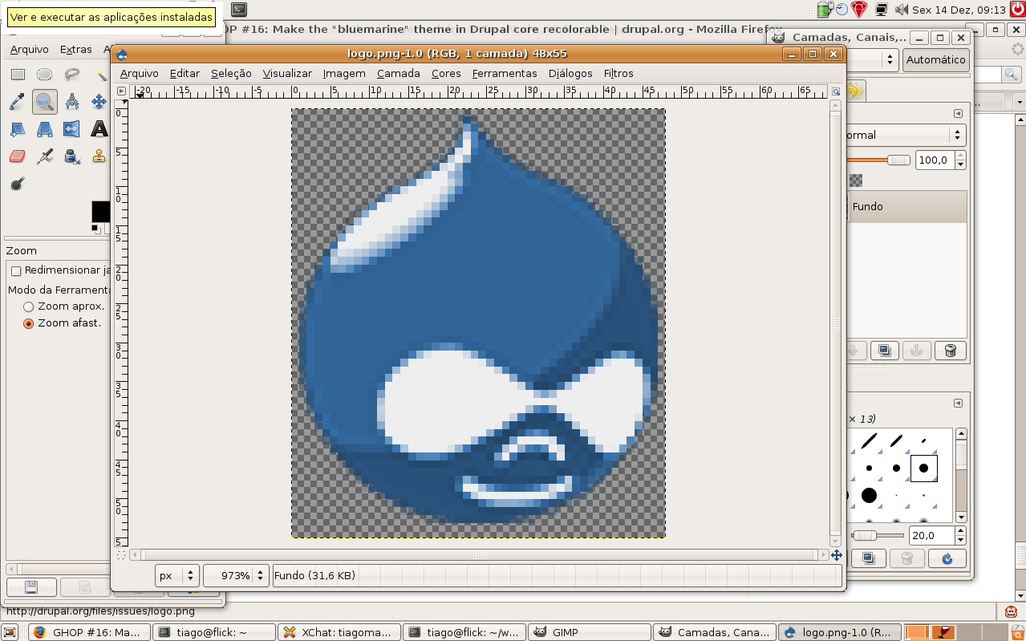
Task: Click zoom-on-resize icon at ruler corner
Action: 836,91
